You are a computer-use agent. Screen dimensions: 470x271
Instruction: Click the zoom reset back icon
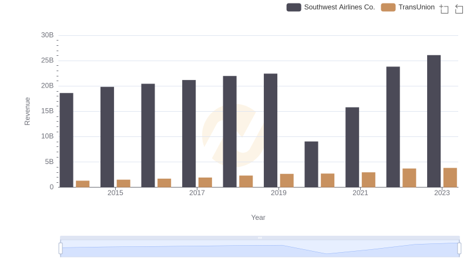(459, 9)
